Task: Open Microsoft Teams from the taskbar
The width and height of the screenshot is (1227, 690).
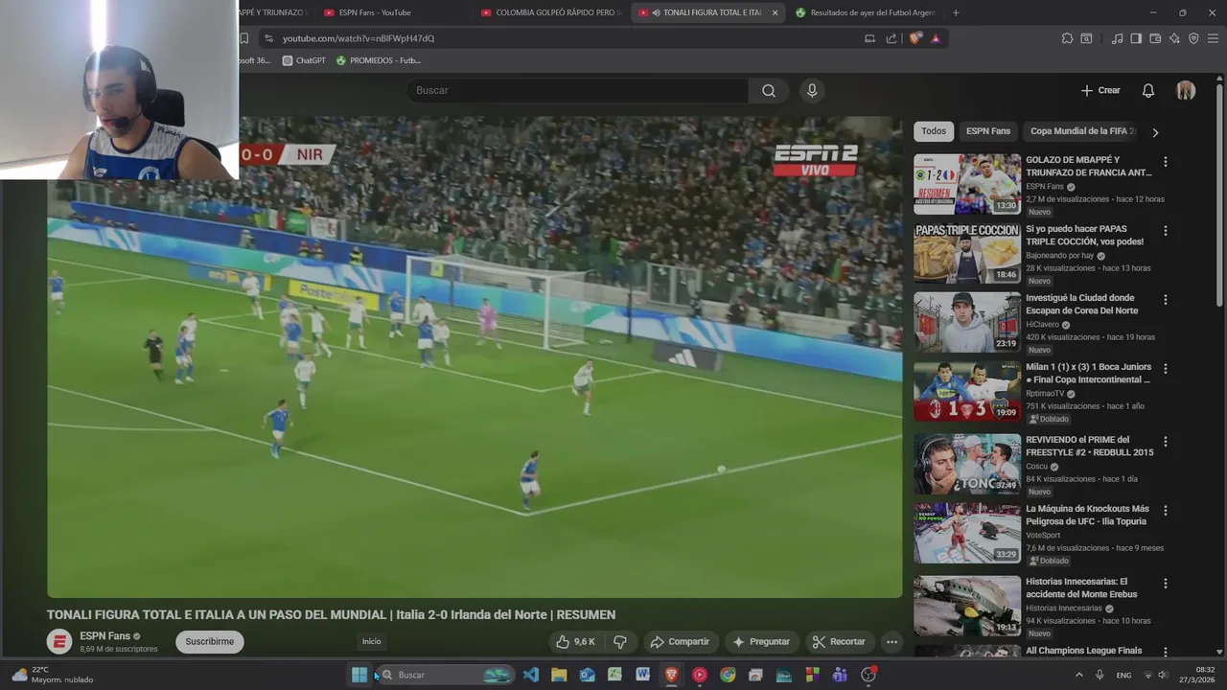Action: [840, 675]
